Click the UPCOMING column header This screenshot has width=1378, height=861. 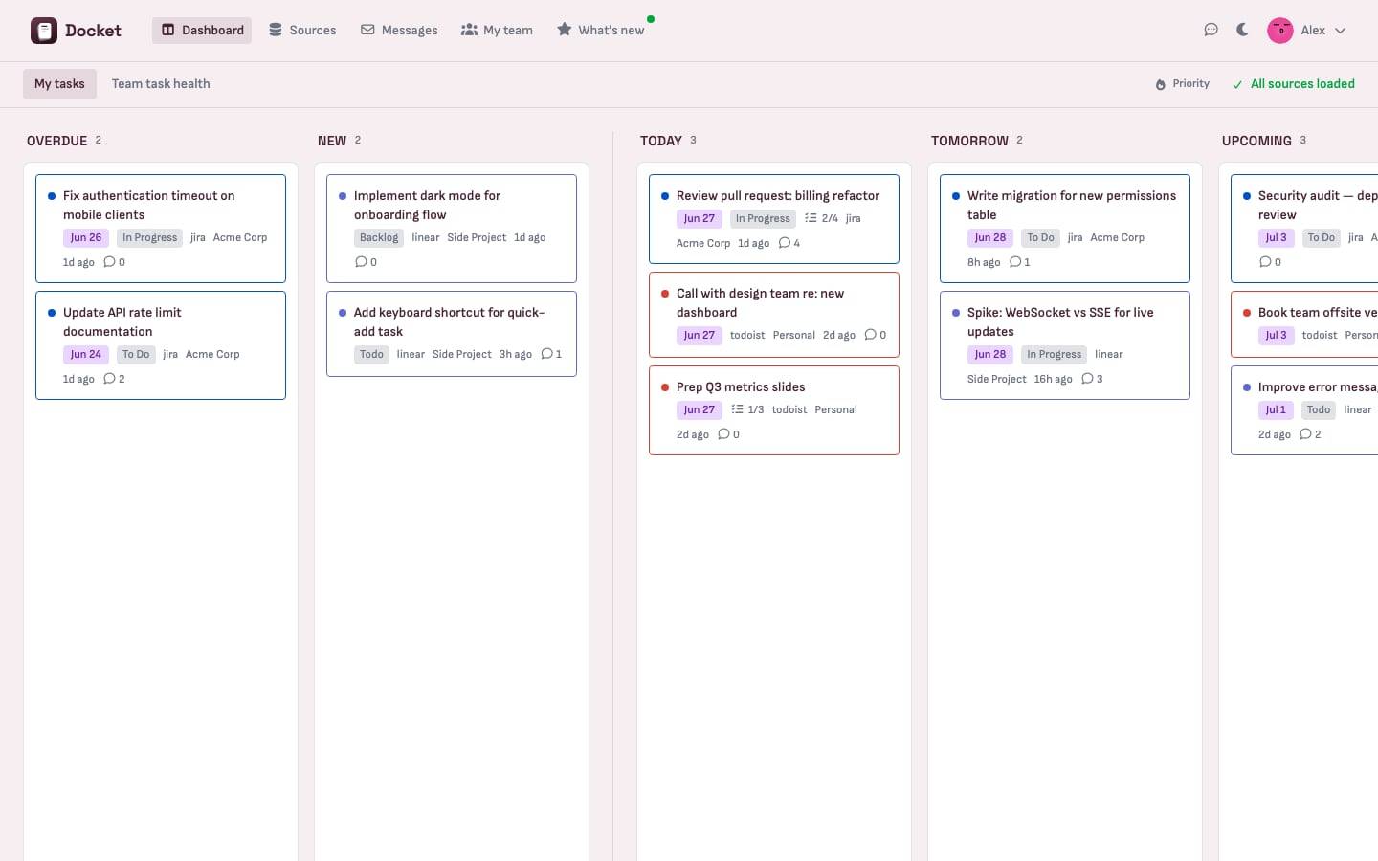pos(1256,141)
